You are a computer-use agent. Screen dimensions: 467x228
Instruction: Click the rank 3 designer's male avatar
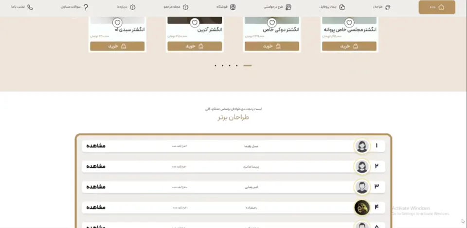click(x=362, y=187)
